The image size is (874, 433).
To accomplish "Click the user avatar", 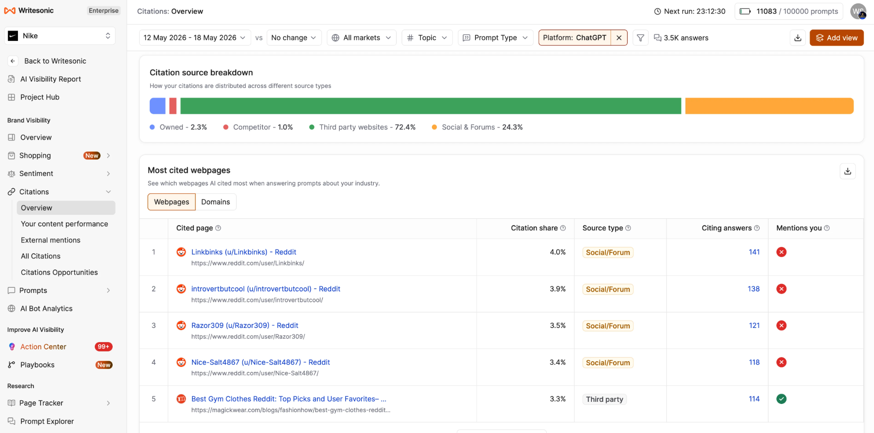I will pyautogui.click(x=858, y=11).
